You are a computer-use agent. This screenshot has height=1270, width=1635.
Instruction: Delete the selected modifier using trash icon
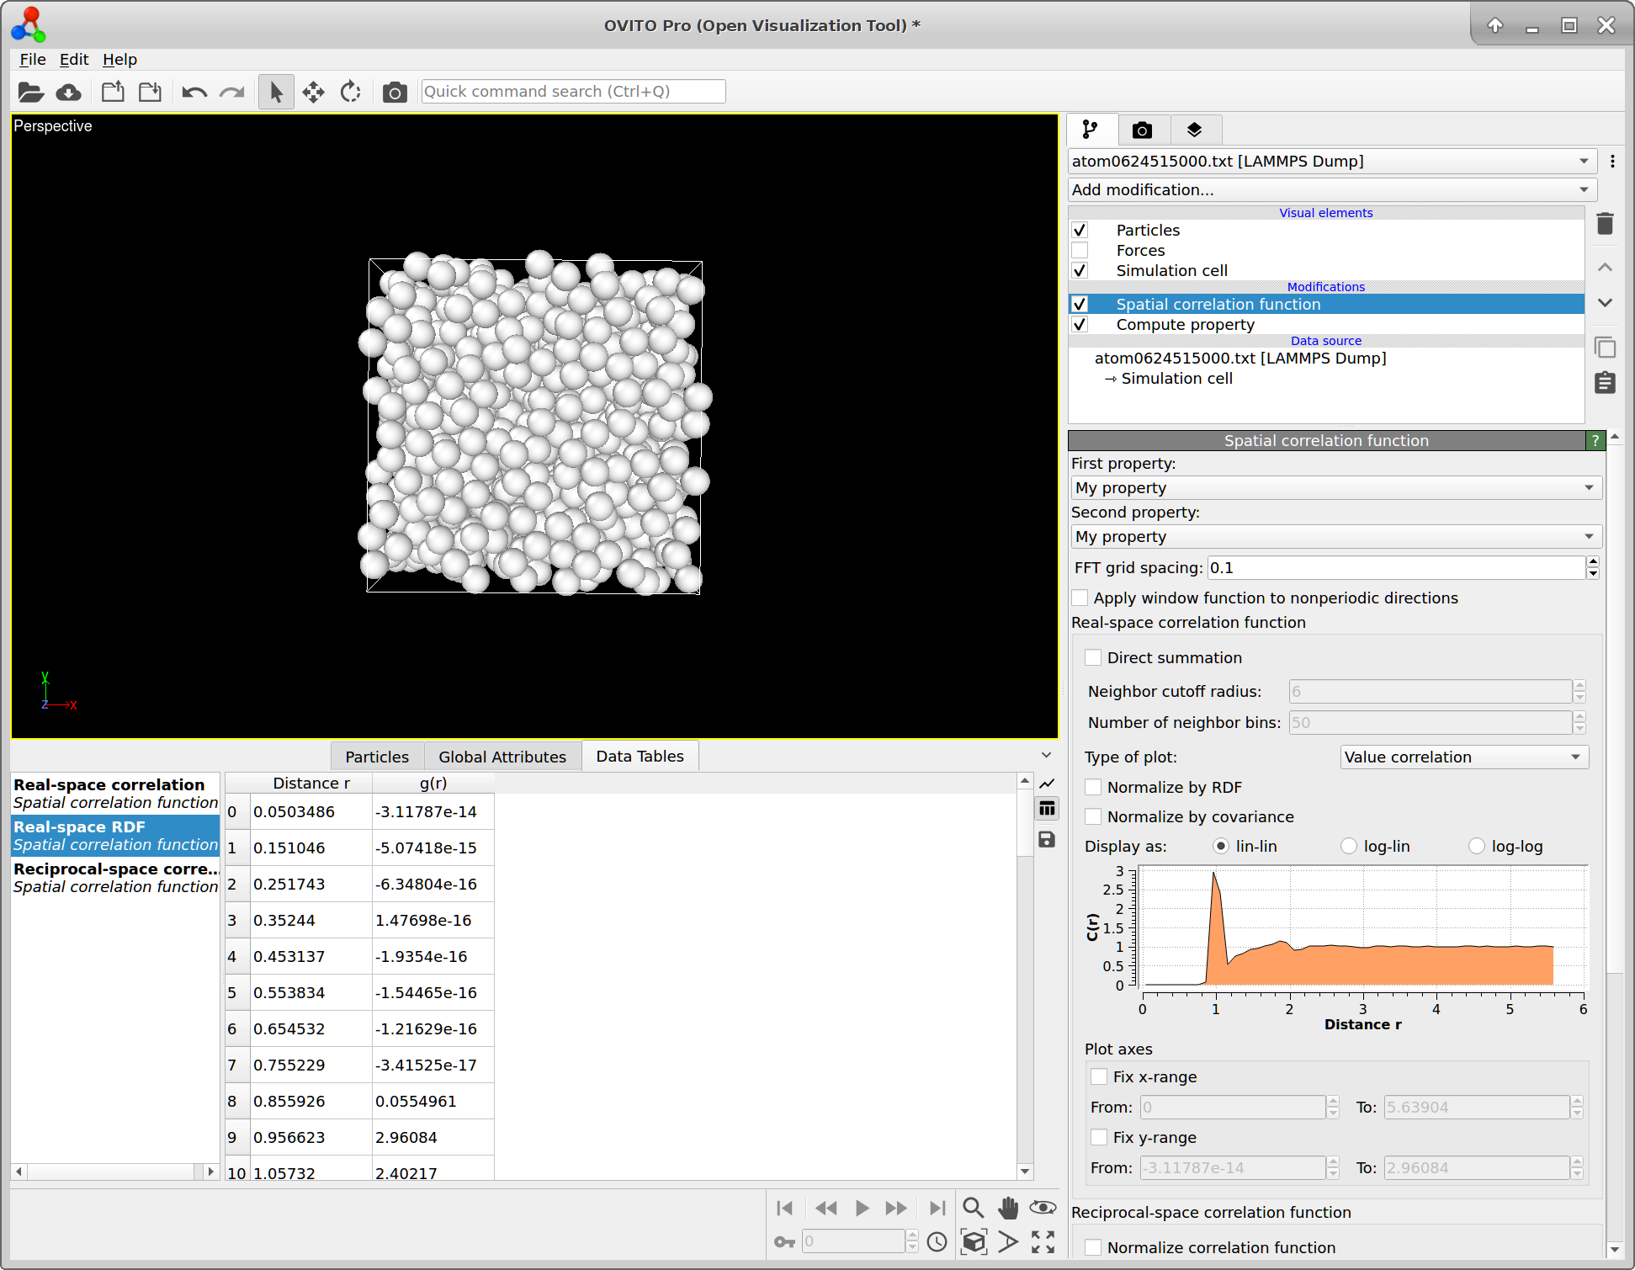click(x=1605, y=223)
